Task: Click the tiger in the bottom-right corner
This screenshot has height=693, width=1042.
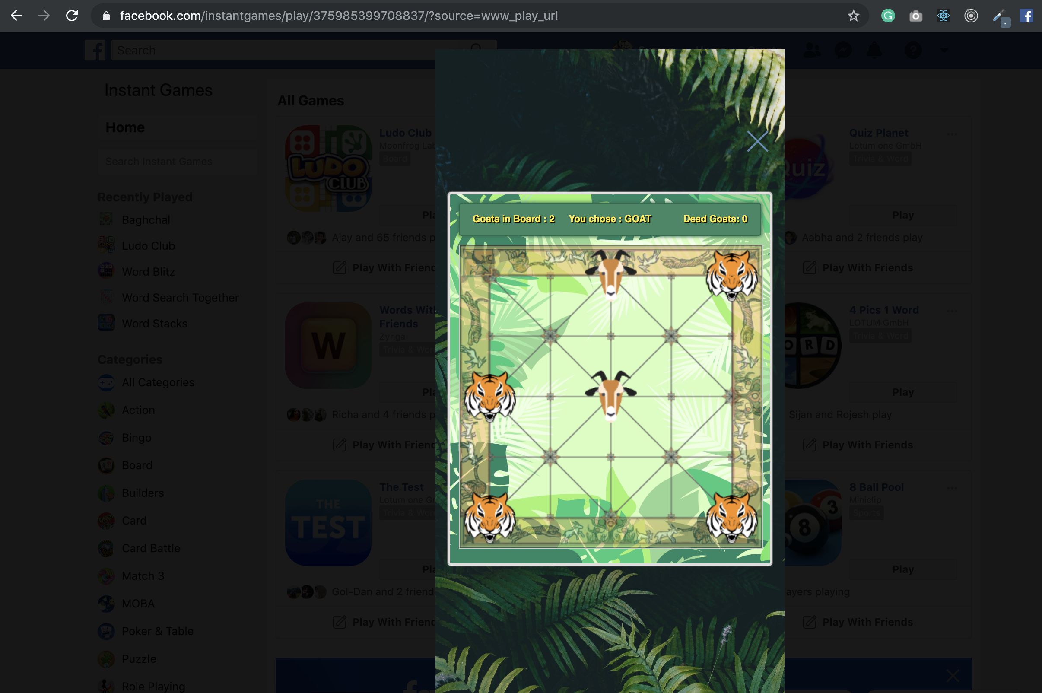Action: point(731,517)
